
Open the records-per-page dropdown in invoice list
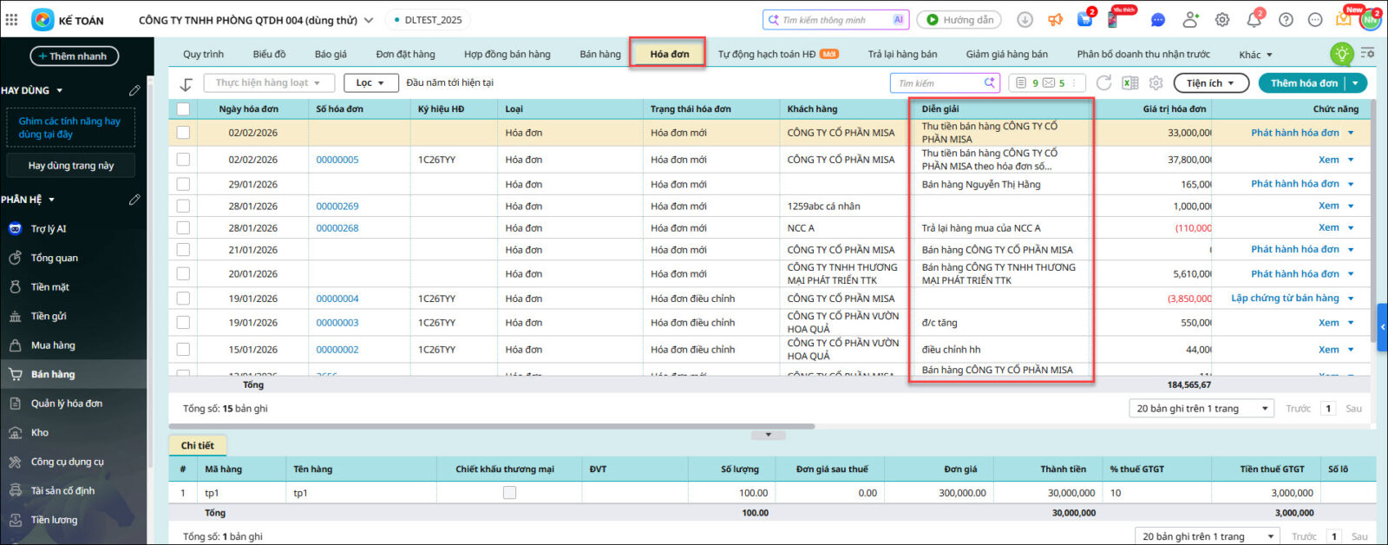(x=1201, y=409)
